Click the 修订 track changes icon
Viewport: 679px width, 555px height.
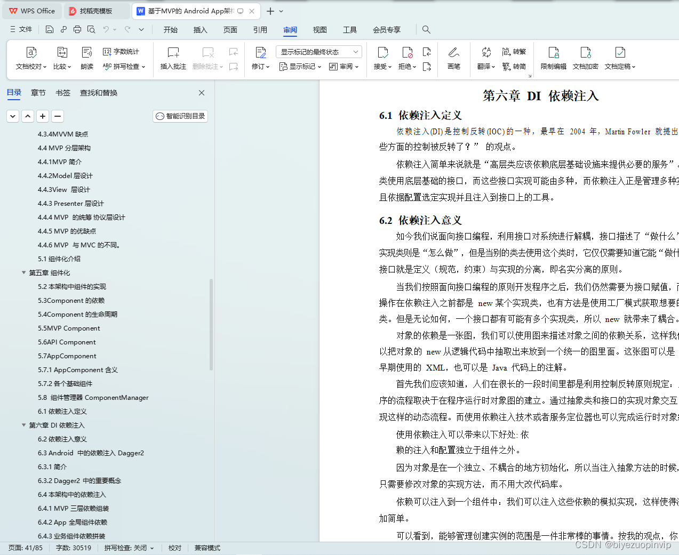(261, 52)
